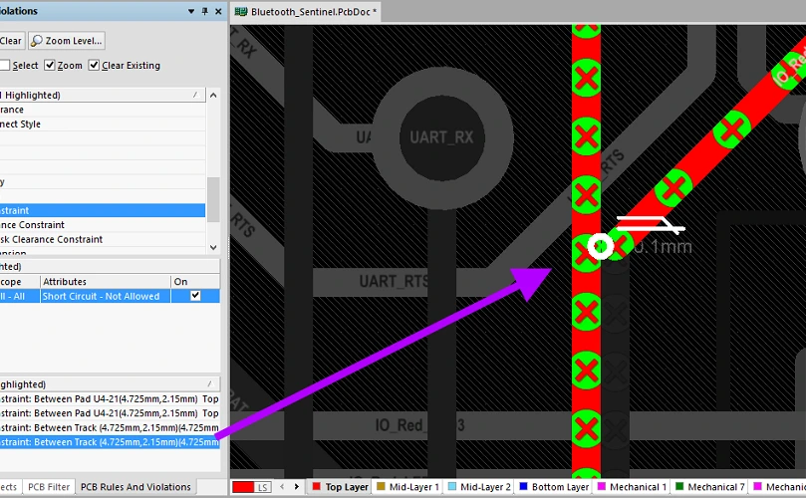
Task: Click the layer scroll right arrow
Action: (297, 486)
